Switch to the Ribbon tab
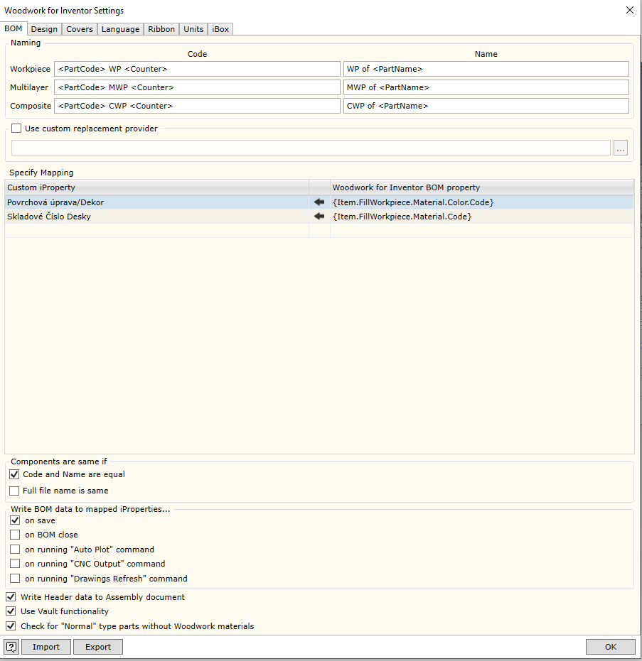The width and height of the screenshot is (642, 661). pyautogui.click(x=161, y=29)
